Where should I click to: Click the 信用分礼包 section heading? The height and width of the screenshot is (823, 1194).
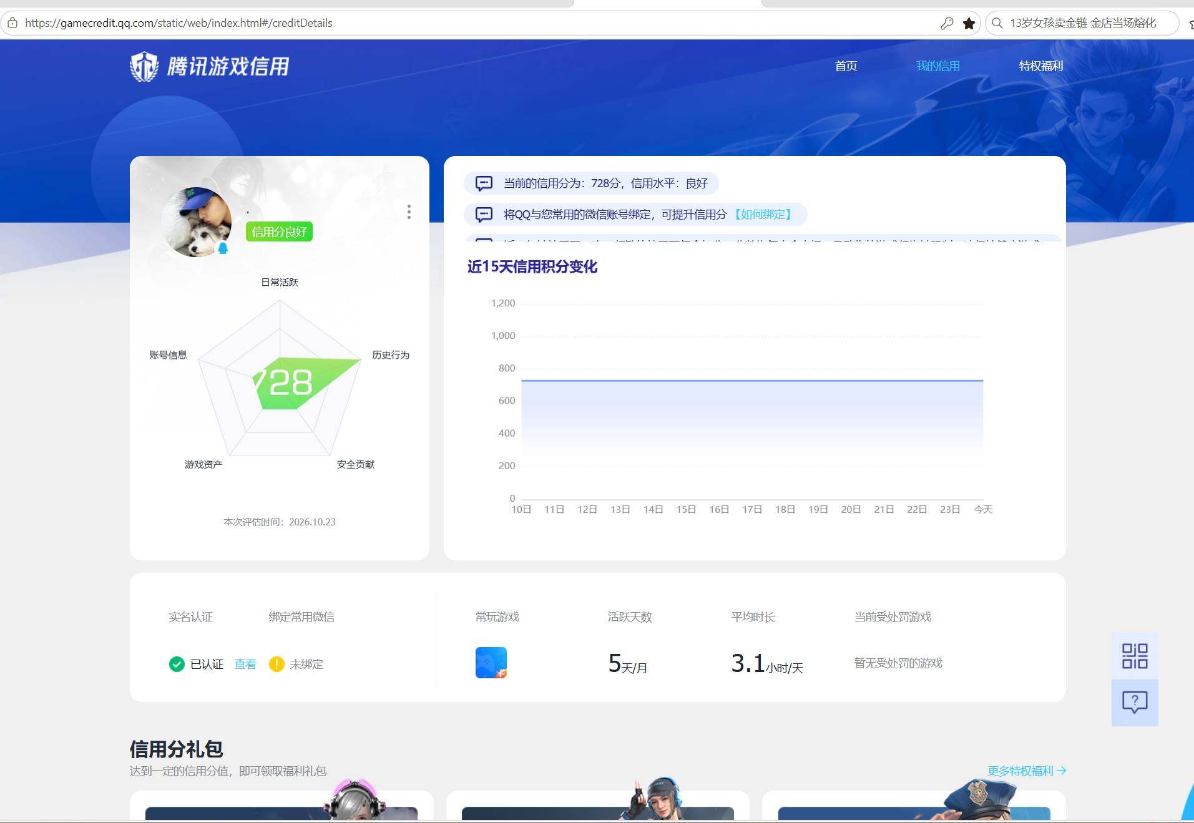177,748
